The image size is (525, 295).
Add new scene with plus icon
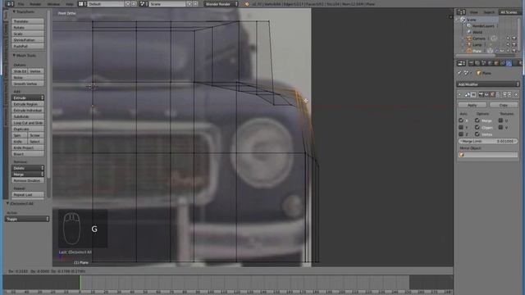(189, 4)
